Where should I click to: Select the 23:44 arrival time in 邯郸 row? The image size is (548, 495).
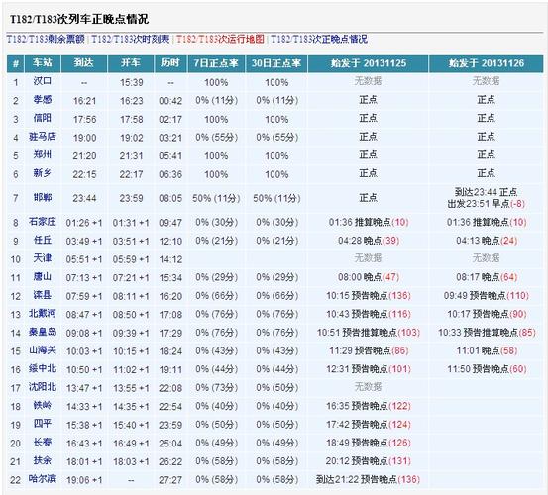tap(84, 198)
